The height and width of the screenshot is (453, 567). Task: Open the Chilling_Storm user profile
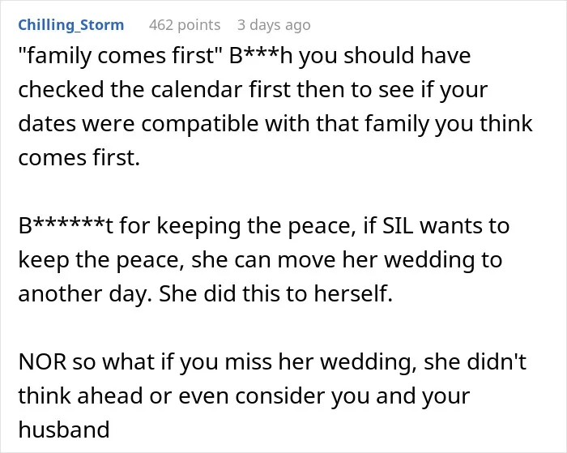click(71, 25)
